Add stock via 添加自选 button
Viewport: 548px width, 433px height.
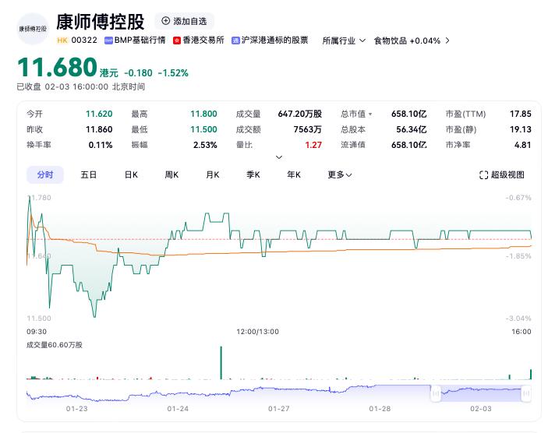click(184, 21)
